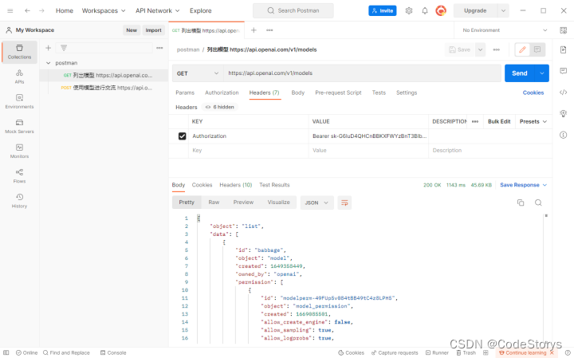
Task: Switch to the Tests tab
Action: pos(379,92)
